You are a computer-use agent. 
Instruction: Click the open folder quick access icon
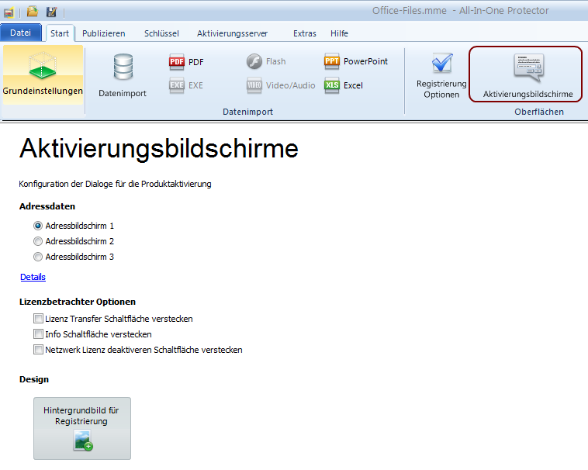pyautogui.click(x=33, y=12)
